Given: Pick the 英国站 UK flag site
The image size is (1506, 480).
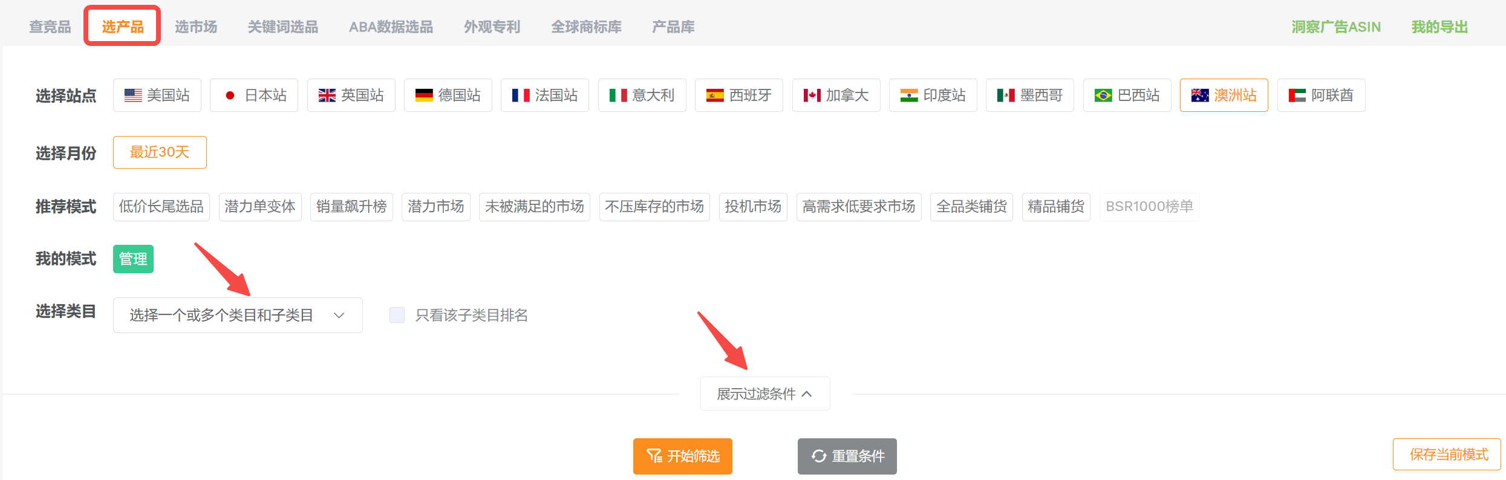Looking at the screenshot, I should [351, 95].
